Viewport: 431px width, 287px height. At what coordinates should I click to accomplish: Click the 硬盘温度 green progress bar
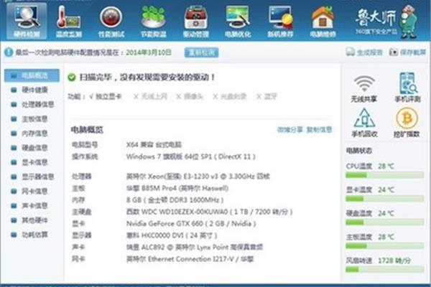click(x=384, y=222)
